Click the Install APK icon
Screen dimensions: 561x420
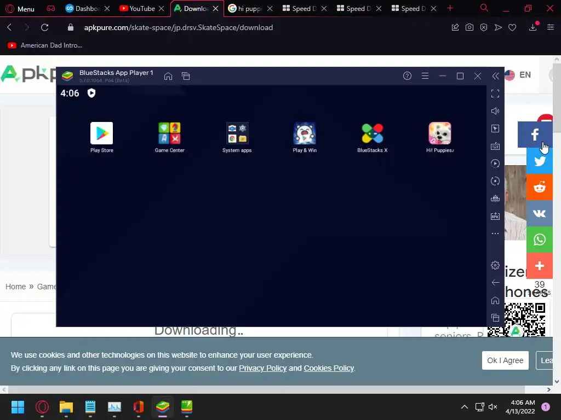(x=495, y=216)
